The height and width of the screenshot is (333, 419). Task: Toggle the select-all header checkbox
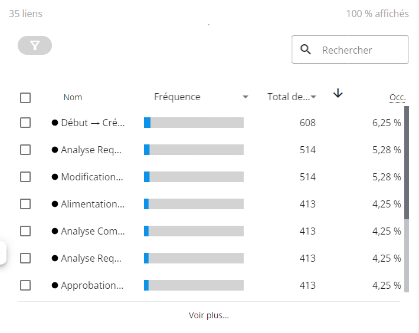[25, 98]
